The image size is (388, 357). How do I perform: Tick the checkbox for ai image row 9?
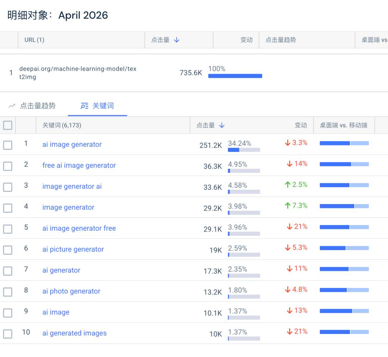[8, 313]
